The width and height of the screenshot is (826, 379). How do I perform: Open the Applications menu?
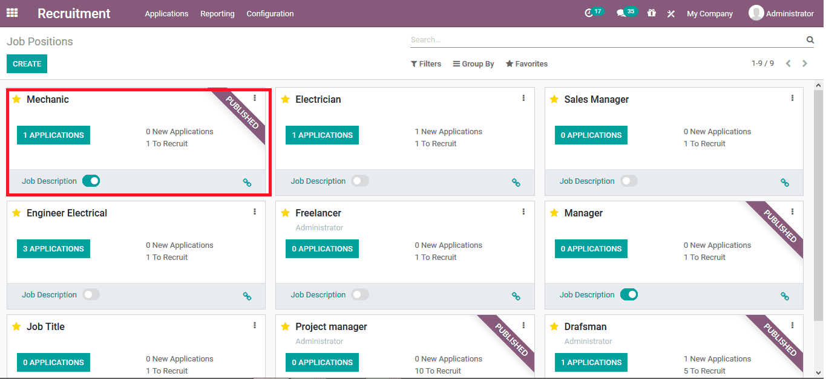166,13
